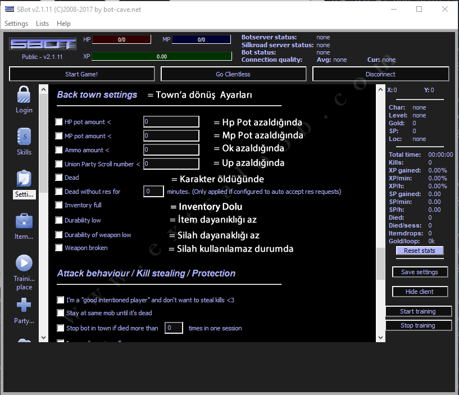Open the Login section padlock icon

coord(24,94)
